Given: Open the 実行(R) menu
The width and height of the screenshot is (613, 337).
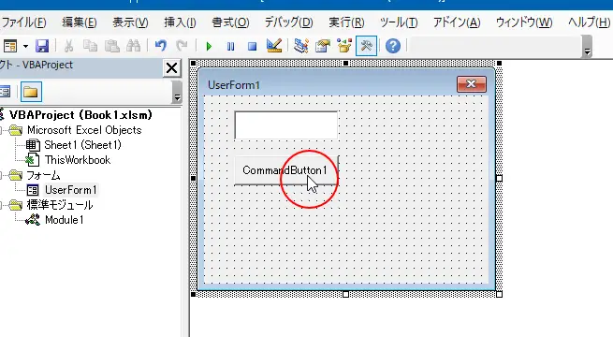Looking at the screenshot, I should click(x=346, y=22).
